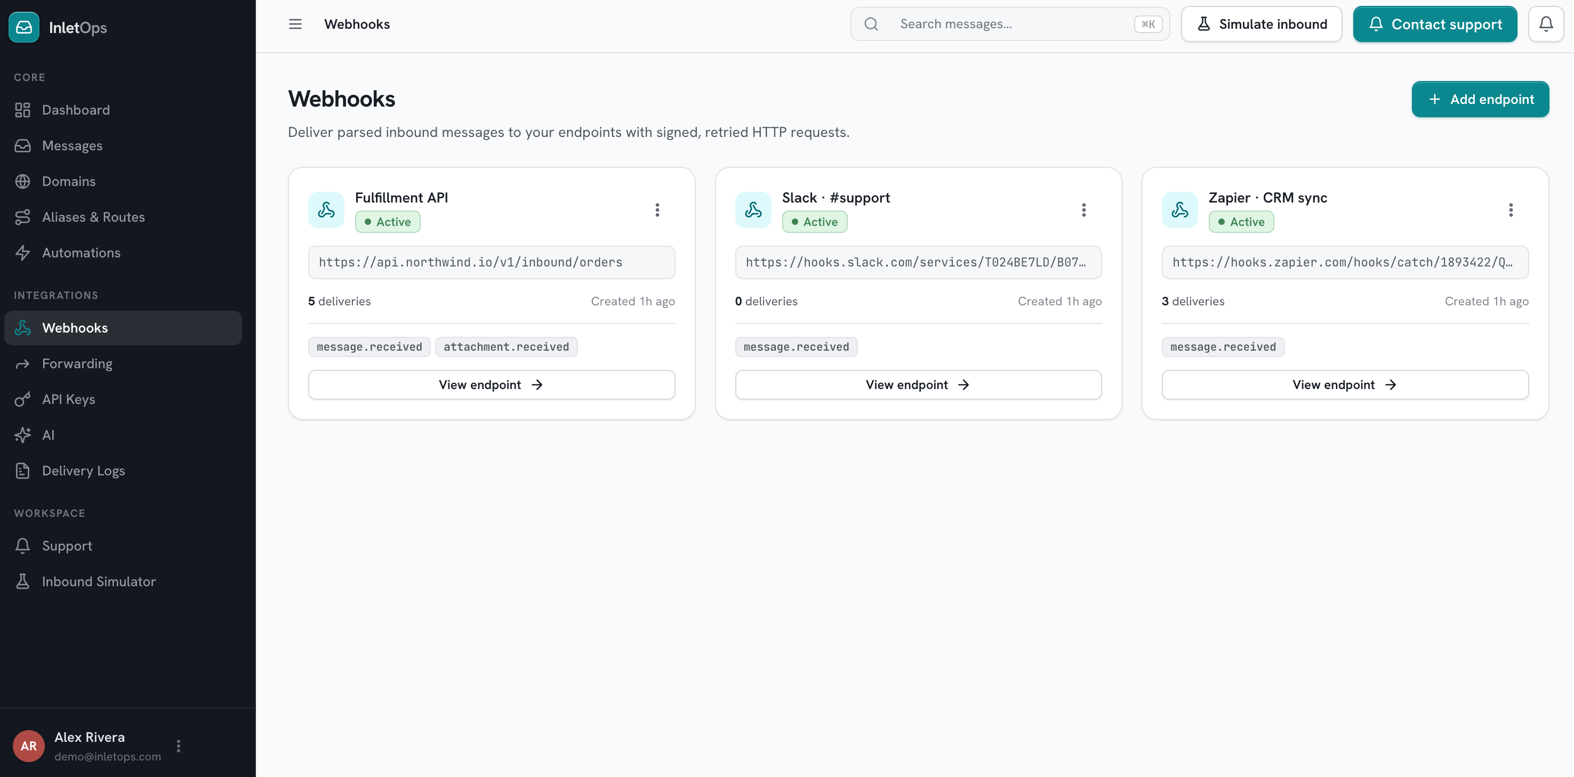
Task: Open Fulfillment API card options menu
Action: (657, 210)
